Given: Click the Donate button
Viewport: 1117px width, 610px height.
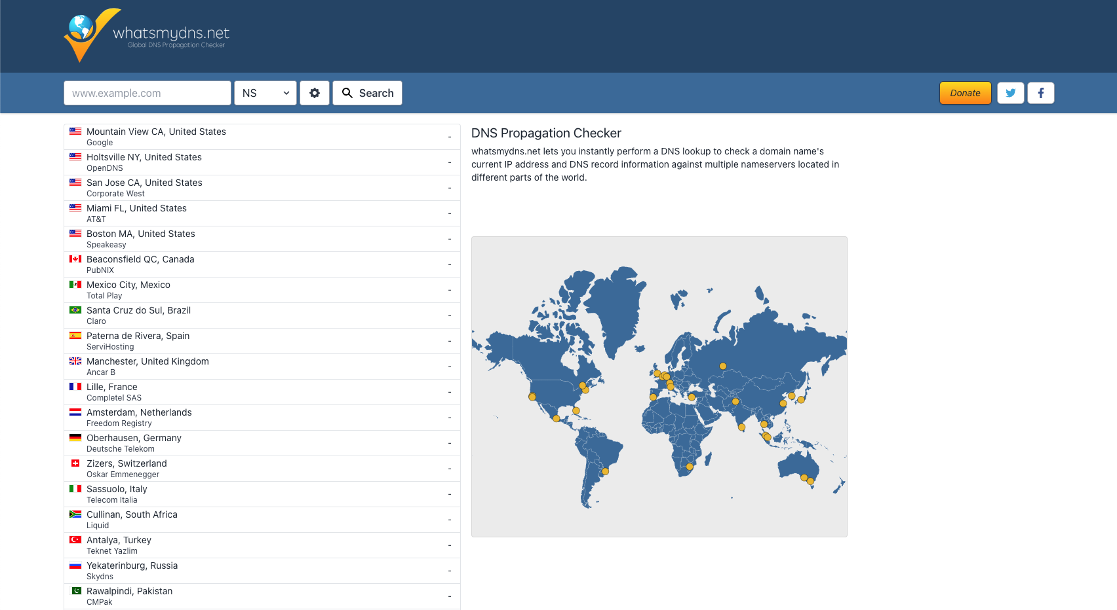Looking at the screenshot, I should click(x=965, y=93).
